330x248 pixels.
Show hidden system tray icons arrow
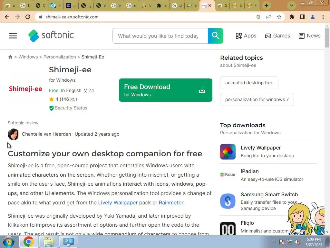tap(274, 242)
